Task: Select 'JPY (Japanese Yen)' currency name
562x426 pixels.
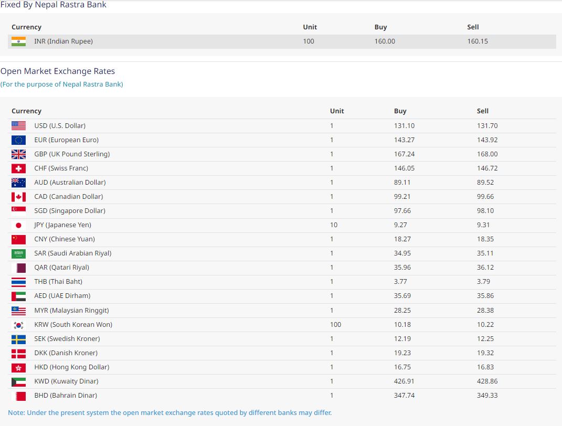Action: [x=63, y=225]
